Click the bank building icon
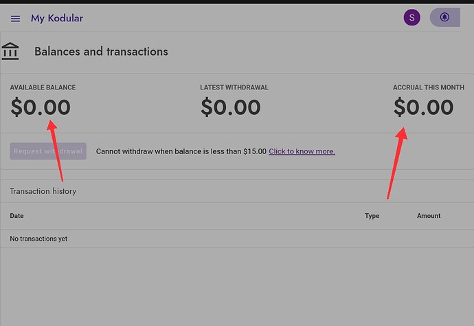 (10, 52)
